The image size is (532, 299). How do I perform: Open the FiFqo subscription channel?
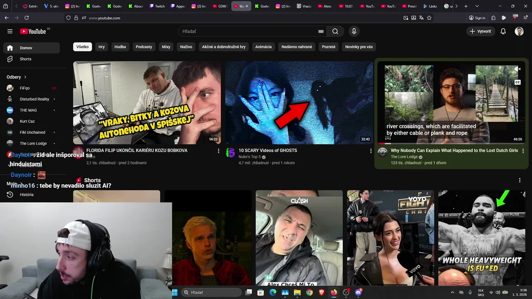click(x=32, y=88)
